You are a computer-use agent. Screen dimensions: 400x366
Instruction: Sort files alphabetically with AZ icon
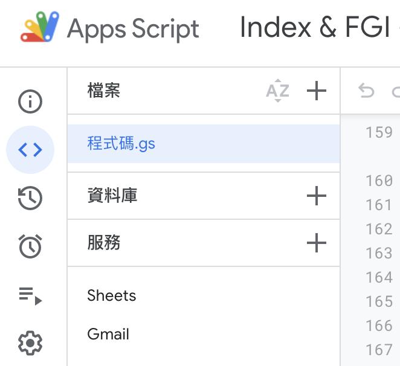[278, 91]
